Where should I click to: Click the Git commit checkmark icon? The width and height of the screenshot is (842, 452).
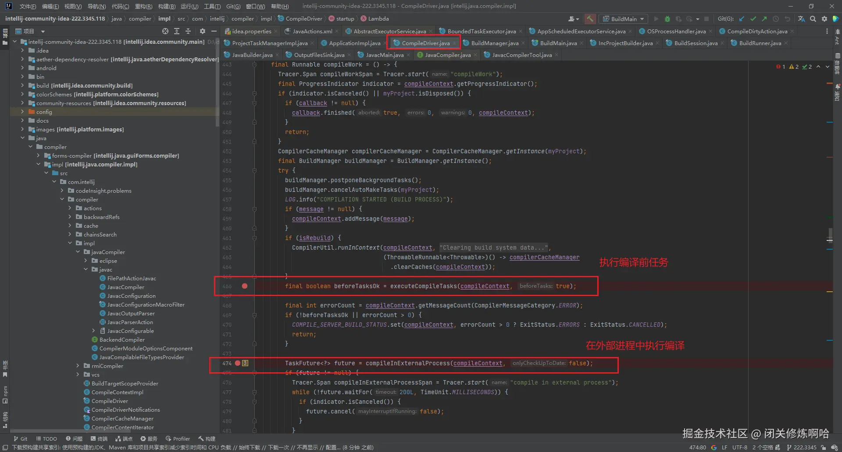(753, 19)
